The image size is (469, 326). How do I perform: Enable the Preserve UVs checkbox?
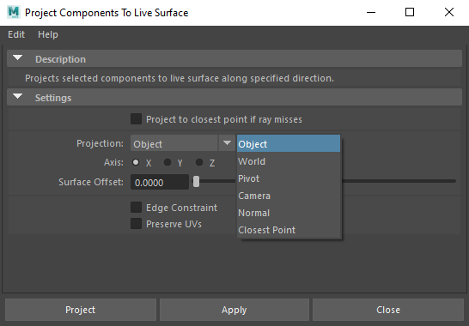[x=136, y=224]
